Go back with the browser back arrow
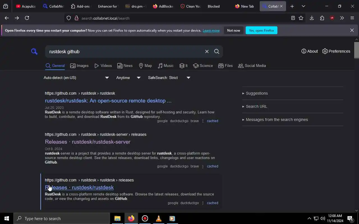 (7, 18)
